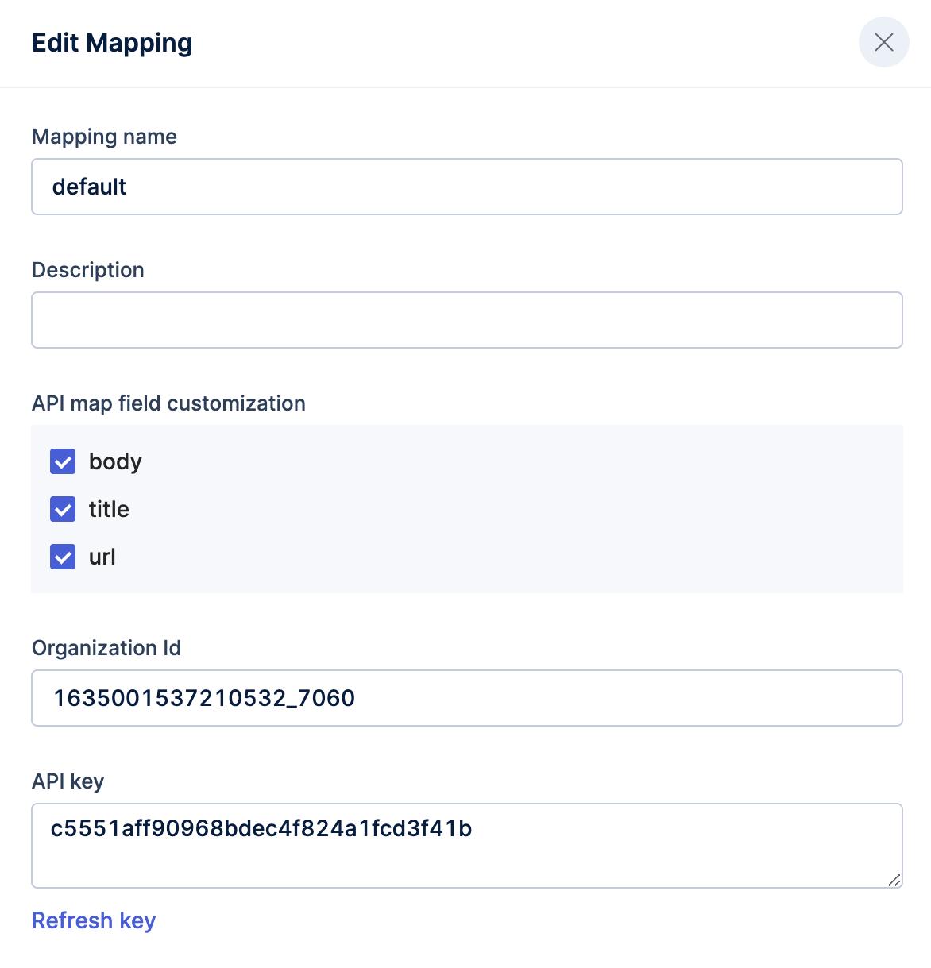Click the body checkbox label
The height and width of the screenshot is (968, 931).
[115, 461]
